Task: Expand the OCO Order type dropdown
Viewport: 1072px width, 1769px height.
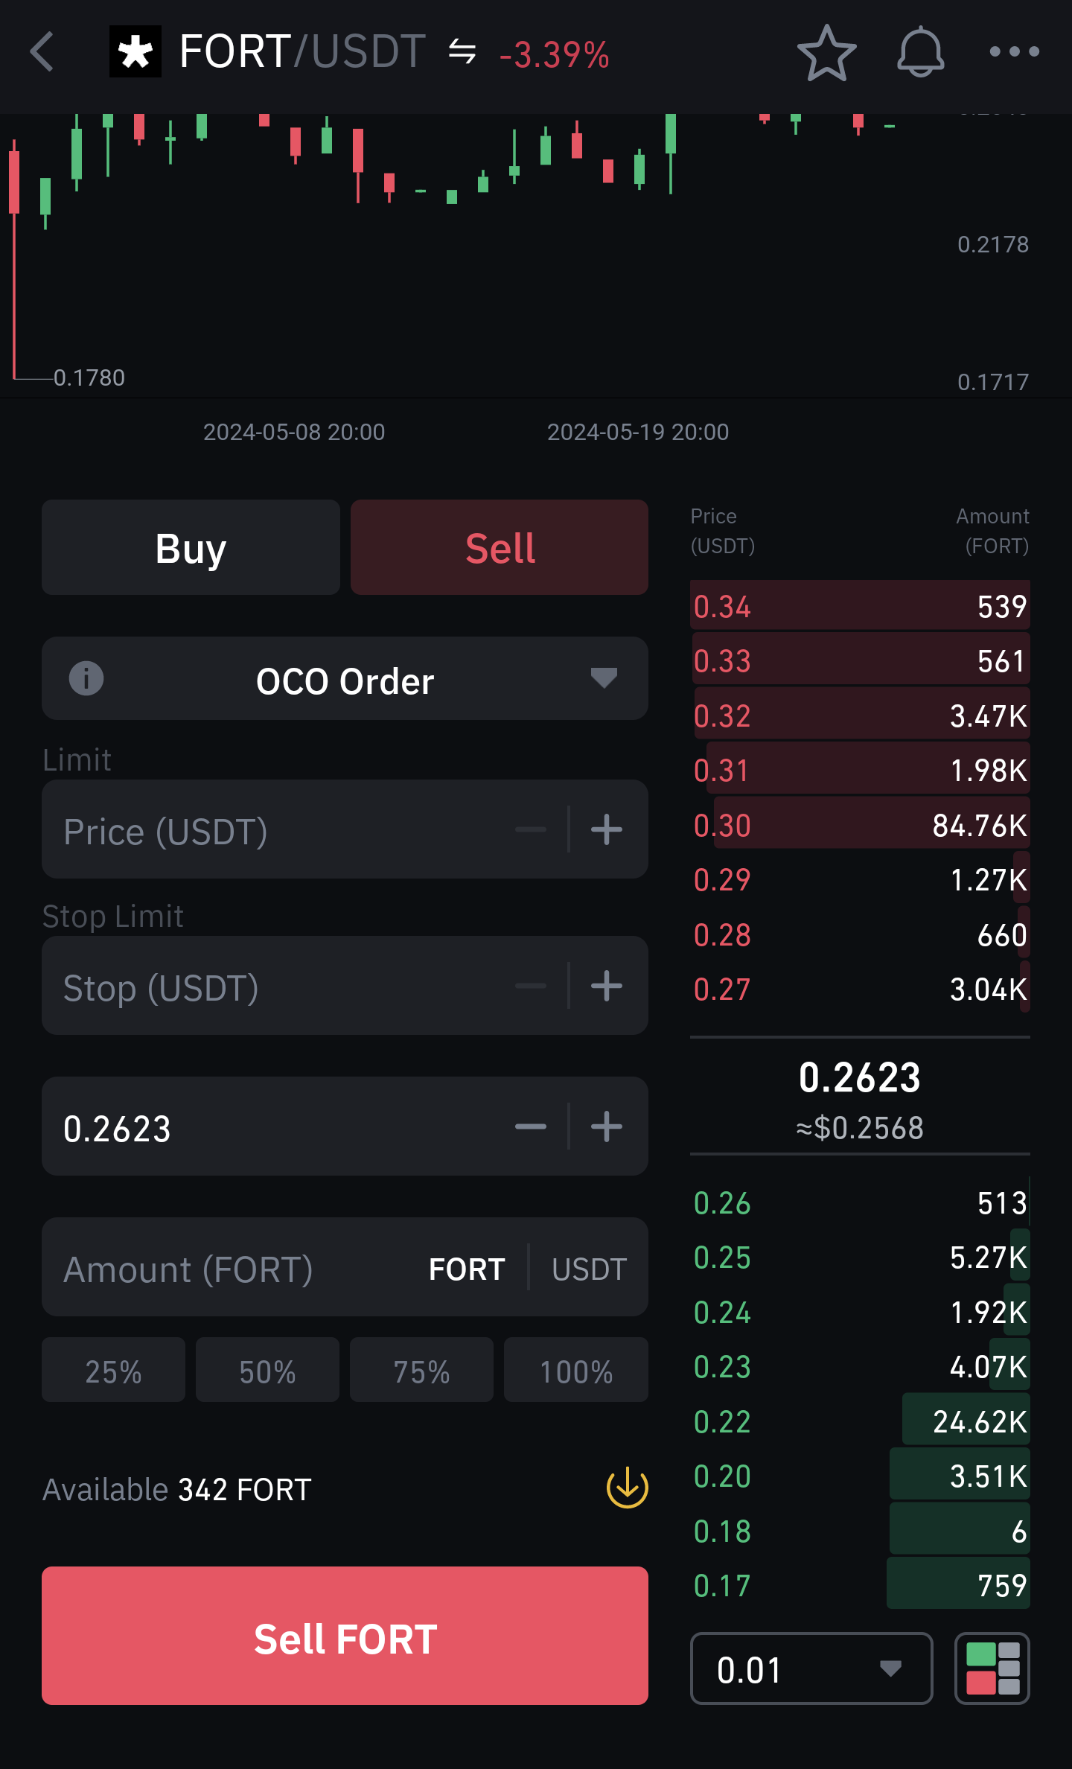Action: tap(603, 679)
